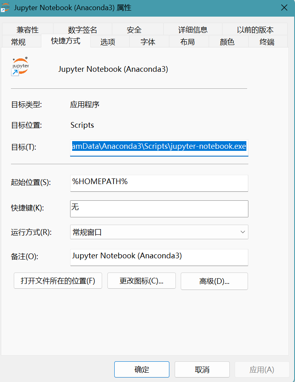Click the Jupyter Notebook (Anaconda3) name text
295x382 pixels.
[x=113, y=69]
